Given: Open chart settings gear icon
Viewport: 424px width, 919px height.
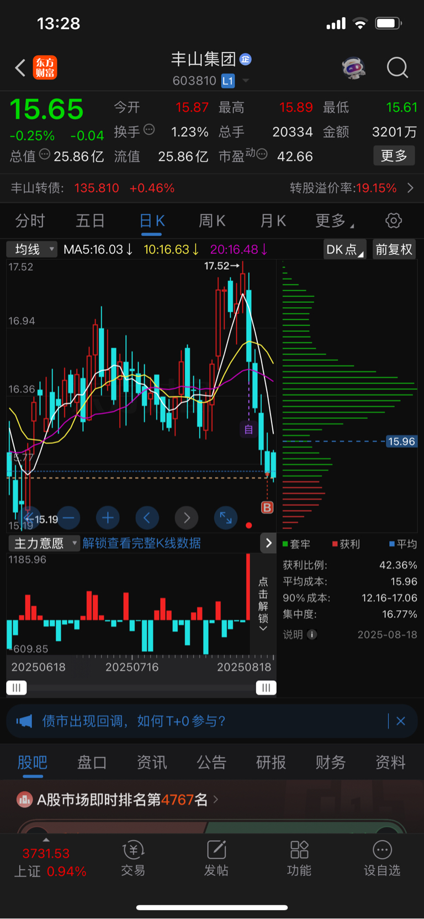Looking at the screenshot, I should click(x=394, y=221).
